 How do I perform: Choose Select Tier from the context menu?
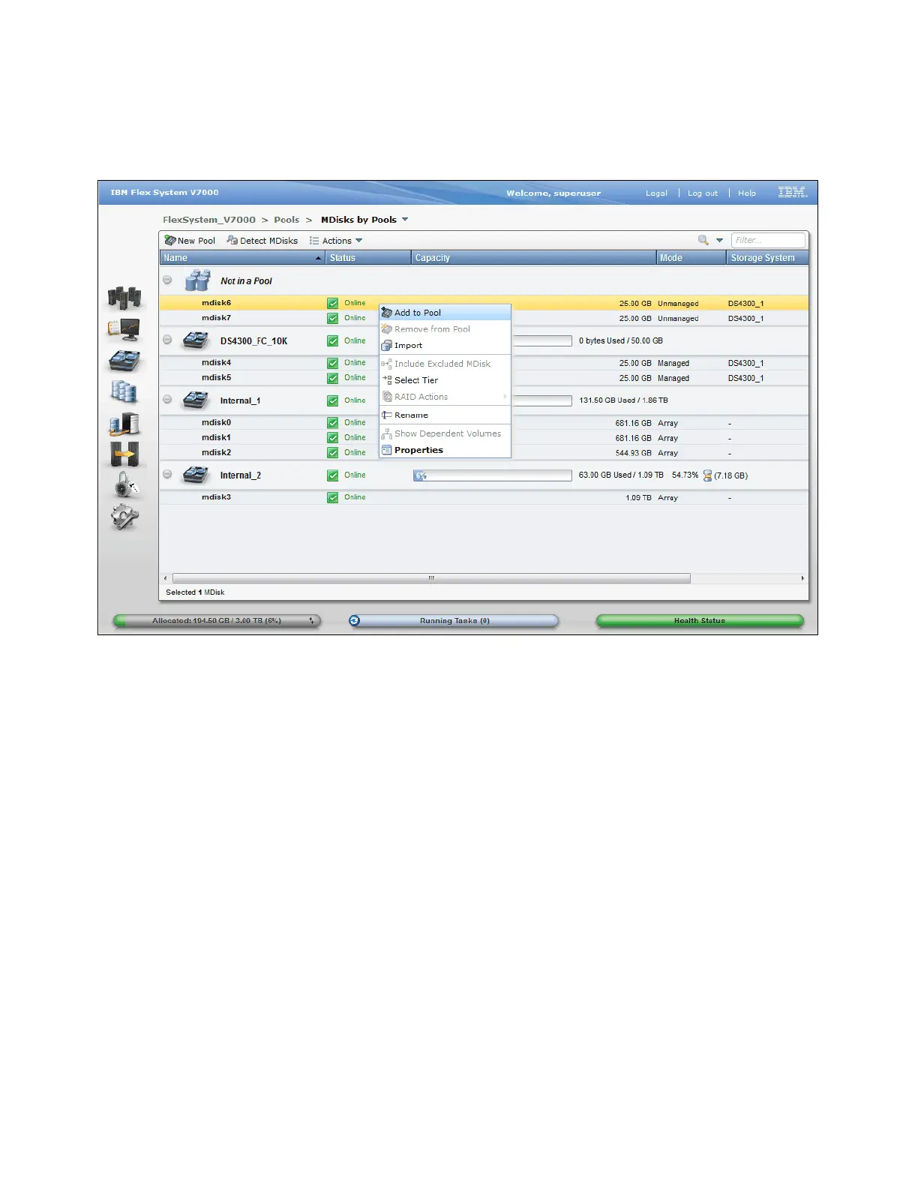tap(445, 380)
